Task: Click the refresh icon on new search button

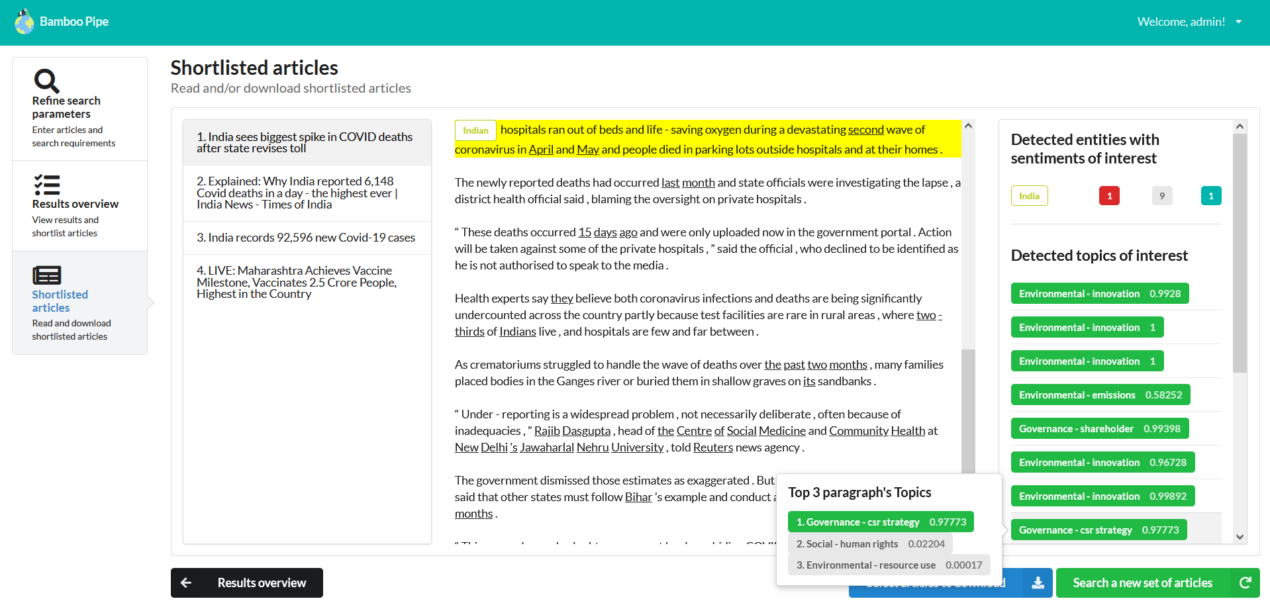Action: [x=1245, y=583]
